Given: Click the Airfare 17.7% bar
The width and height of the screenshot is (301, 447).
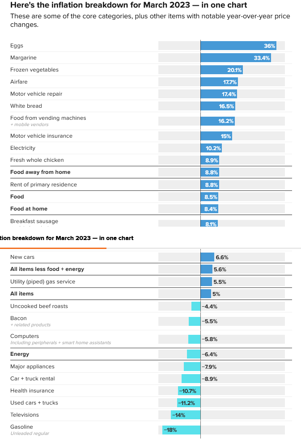Looking at the screenshot, I should click(x=219, y=82).
